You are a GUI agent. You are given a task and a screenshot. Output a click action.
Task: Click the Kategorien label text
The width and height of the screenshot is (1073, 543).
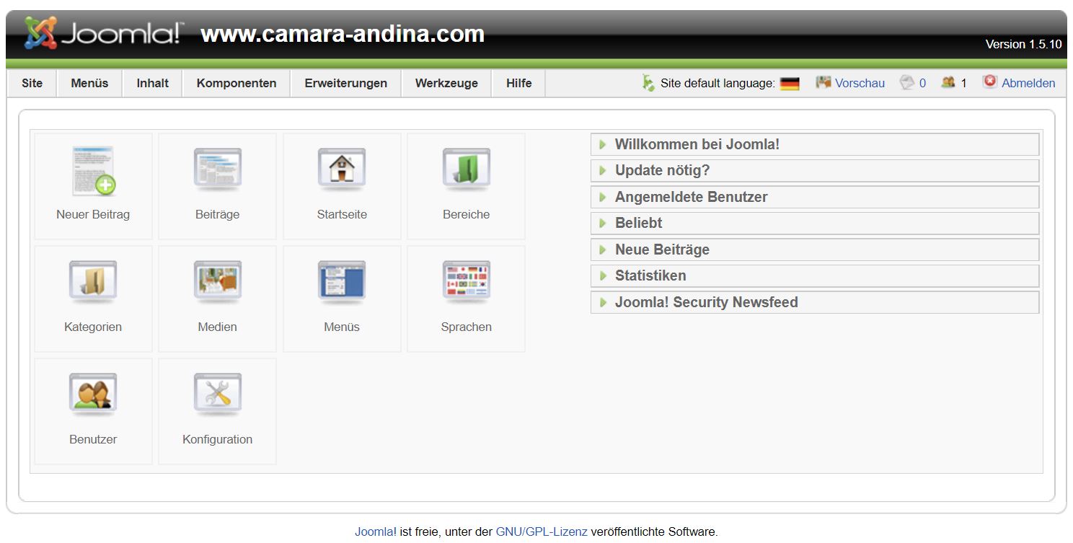click(93, 327)
